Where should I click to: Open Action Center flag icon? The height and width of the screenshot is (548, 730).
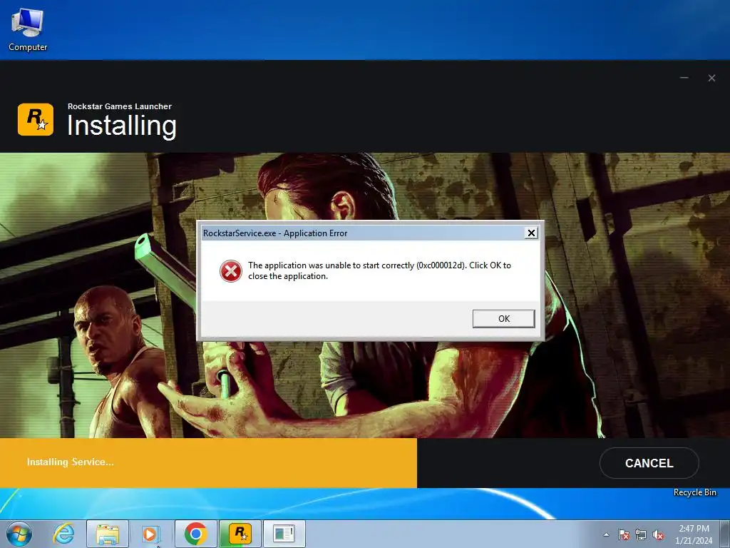click(623, 534)
